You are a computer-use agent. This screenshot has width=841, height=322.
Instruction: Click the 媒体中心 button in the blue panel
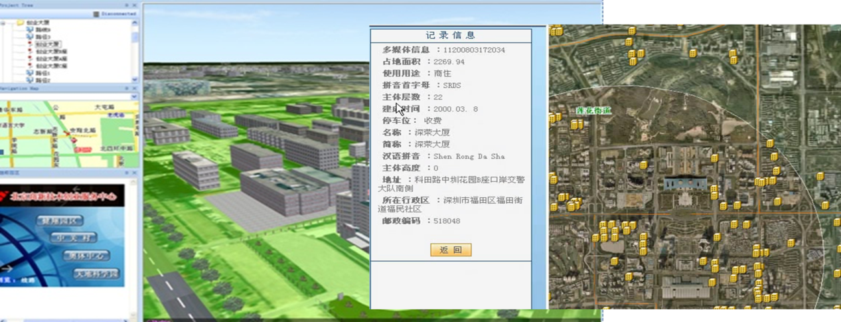point(86,256)
